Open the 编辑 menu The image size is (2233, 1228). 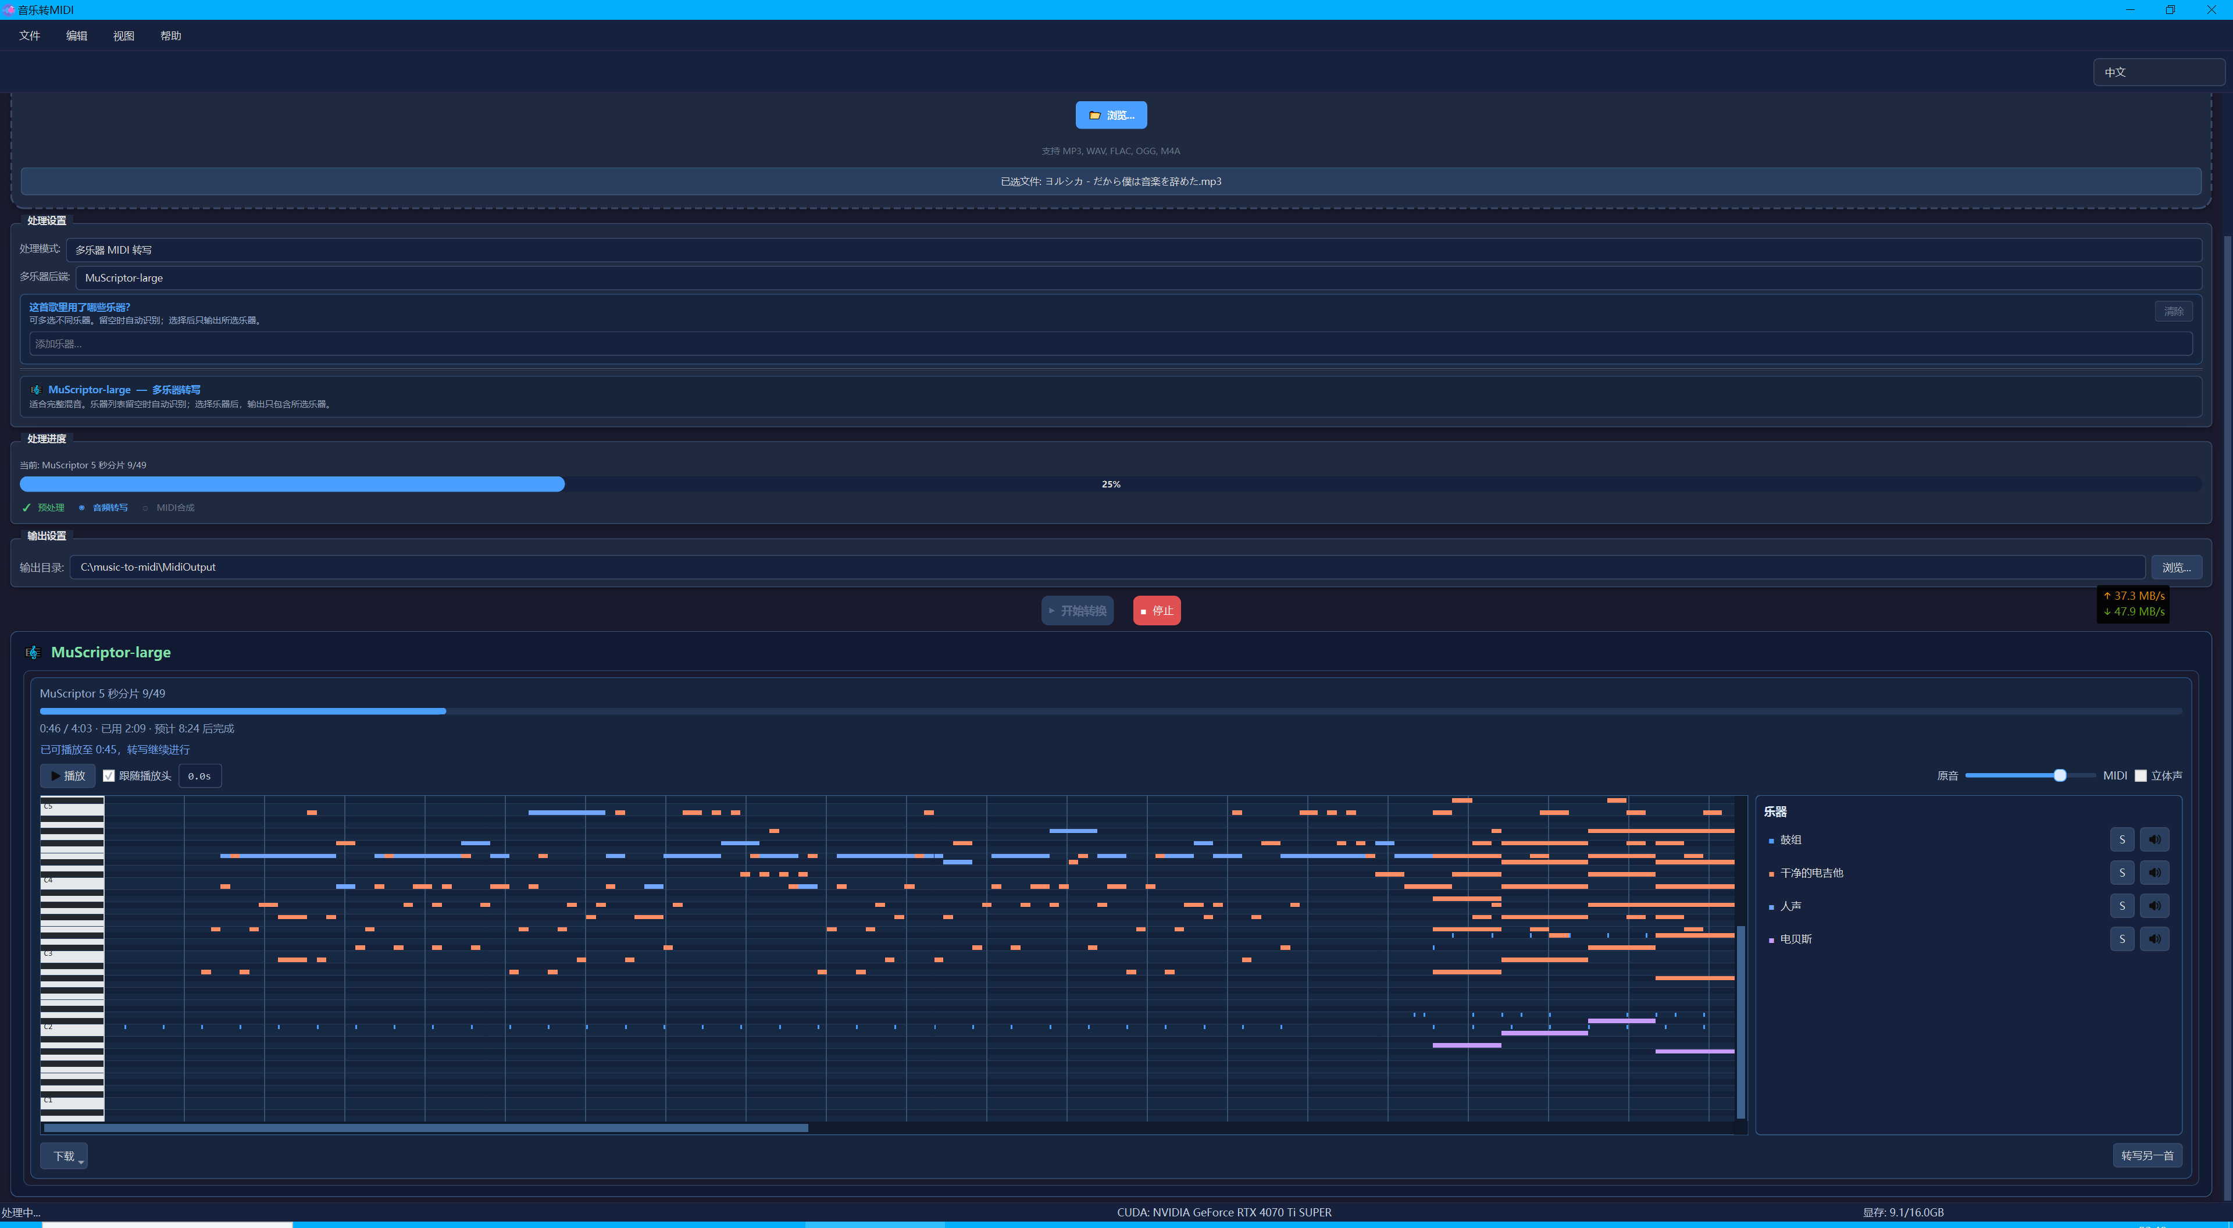pyautogui.click(x=76, y=35)
